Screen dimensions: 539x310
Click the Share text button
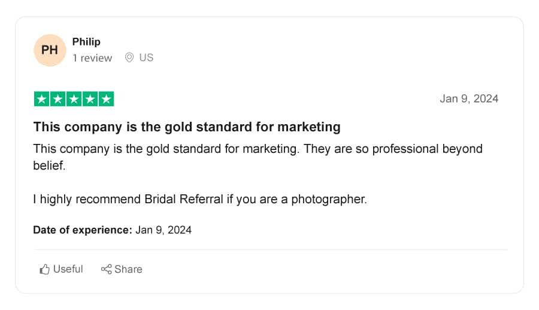[x=128, y=269]
